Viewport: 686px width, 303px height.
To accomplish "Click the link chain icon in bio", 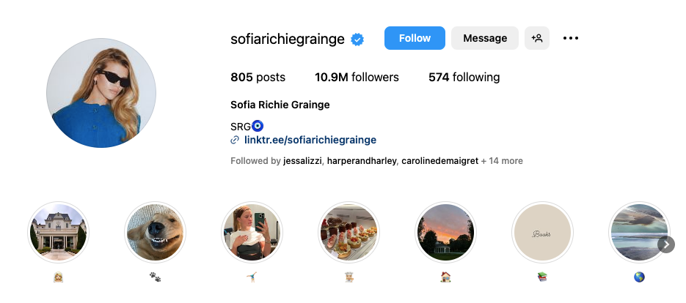I will (x=235, y=140).
